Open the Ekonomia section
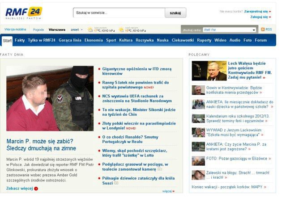The image size is (282, 201). (x=94, y=40)
